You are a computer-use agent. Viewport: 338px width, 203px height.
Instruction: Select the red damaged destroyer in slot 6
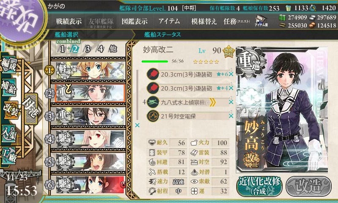point(90,185)
